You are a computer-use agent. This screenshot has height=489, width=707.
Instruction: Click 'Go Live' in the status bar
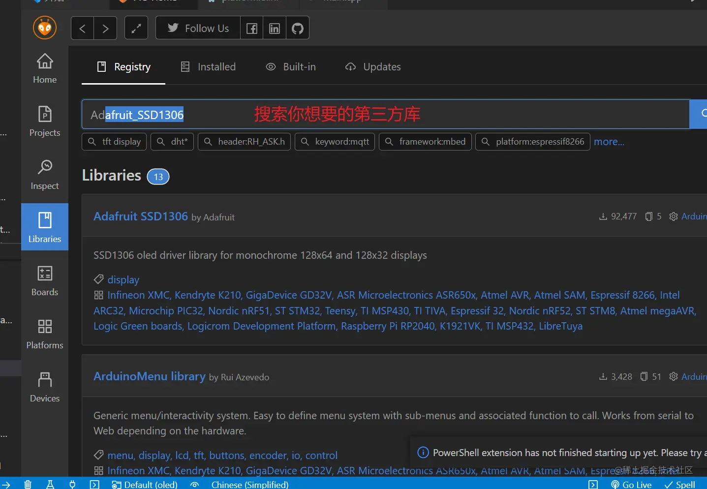pos(631,485)
